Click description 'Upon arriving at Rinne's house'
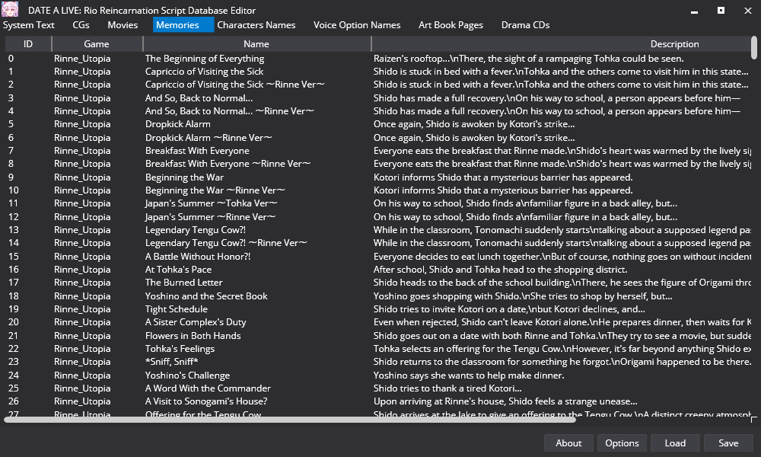761x457 pixels. (505, 401)
